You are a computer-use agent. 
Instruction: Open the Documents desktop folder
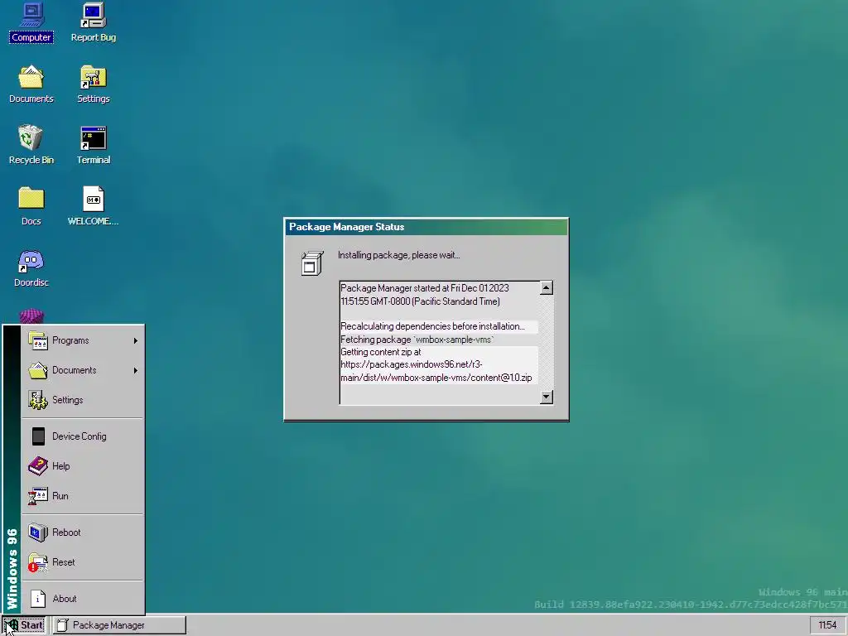pos(31,84)
